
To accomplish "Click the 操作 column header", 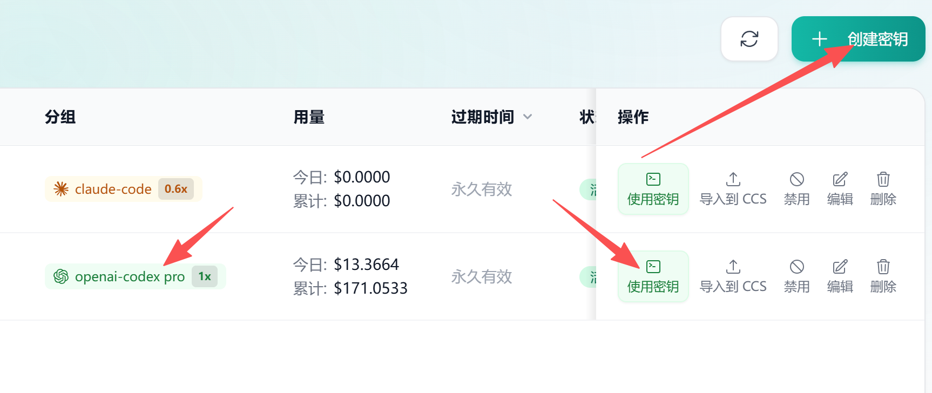I will click(633, 117).
